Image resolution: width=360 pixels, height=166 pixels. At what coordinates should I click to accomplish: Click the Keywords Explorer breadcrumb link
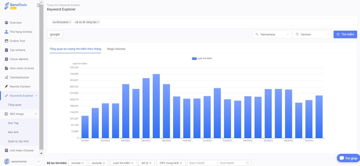[x=70, y=5]
